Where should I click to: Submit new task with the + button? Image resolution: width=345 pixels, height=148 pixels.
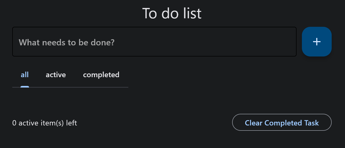317,42
